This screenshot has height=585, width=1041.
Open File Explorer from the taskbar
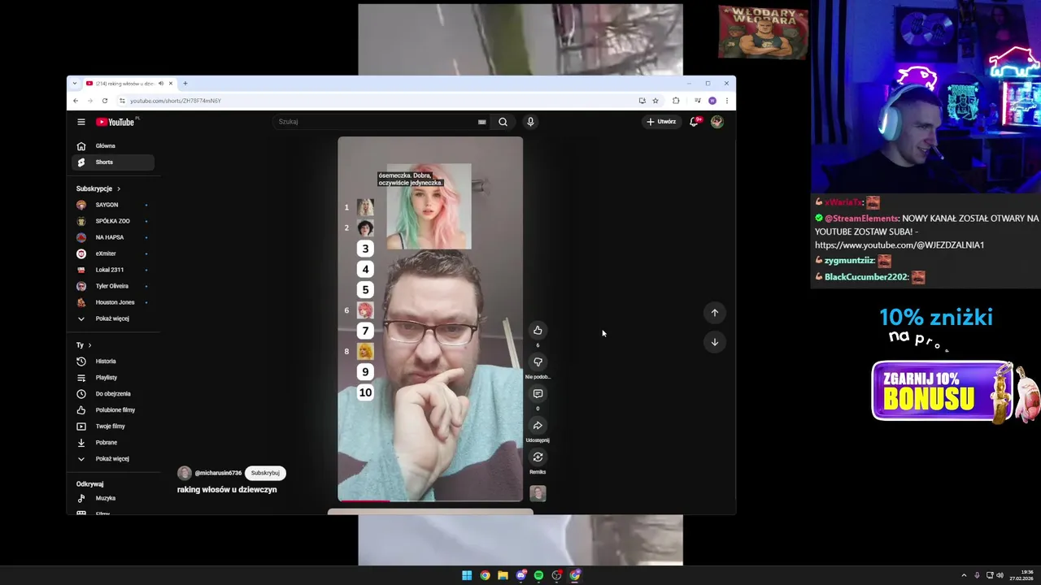pos(503,575)
